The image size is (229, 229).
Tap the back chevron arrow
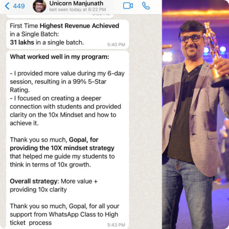7,6
